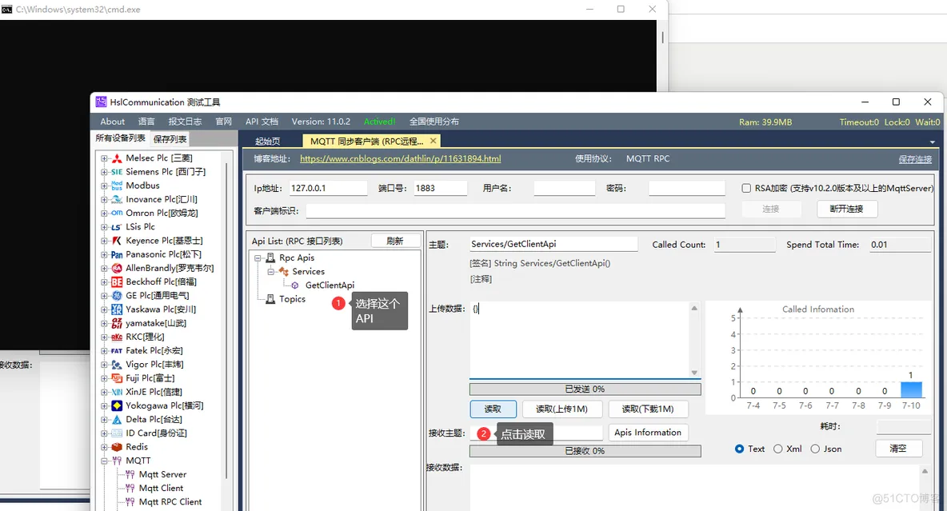
Task: Click the Ip地址 input field
Action: tap(328, 189)
